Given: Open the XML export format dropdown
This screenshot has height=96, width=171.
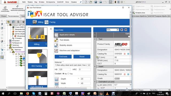Looking at the screenshot, I should [x=118, y=30].
